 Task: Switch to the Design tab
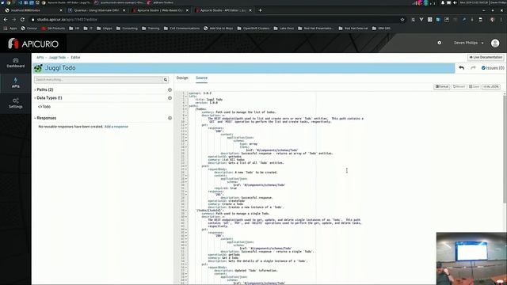coord(182,78)
